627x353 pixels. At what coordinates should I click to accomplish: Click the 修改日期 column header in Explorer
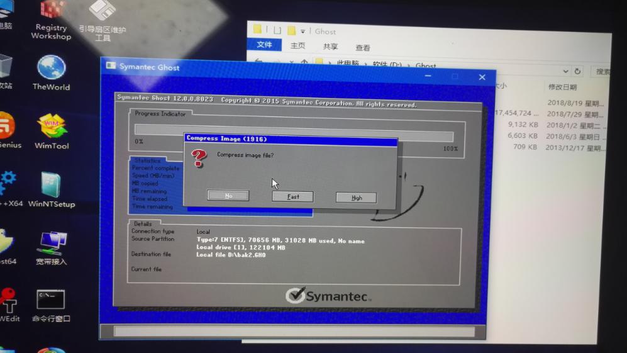pyautogui.click(x=562, y=87)
